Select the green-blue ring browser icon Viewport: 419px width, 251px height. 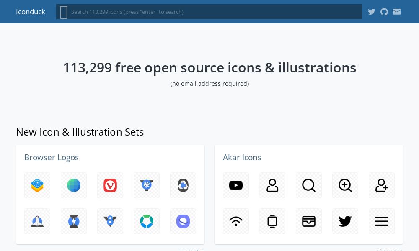147,221
